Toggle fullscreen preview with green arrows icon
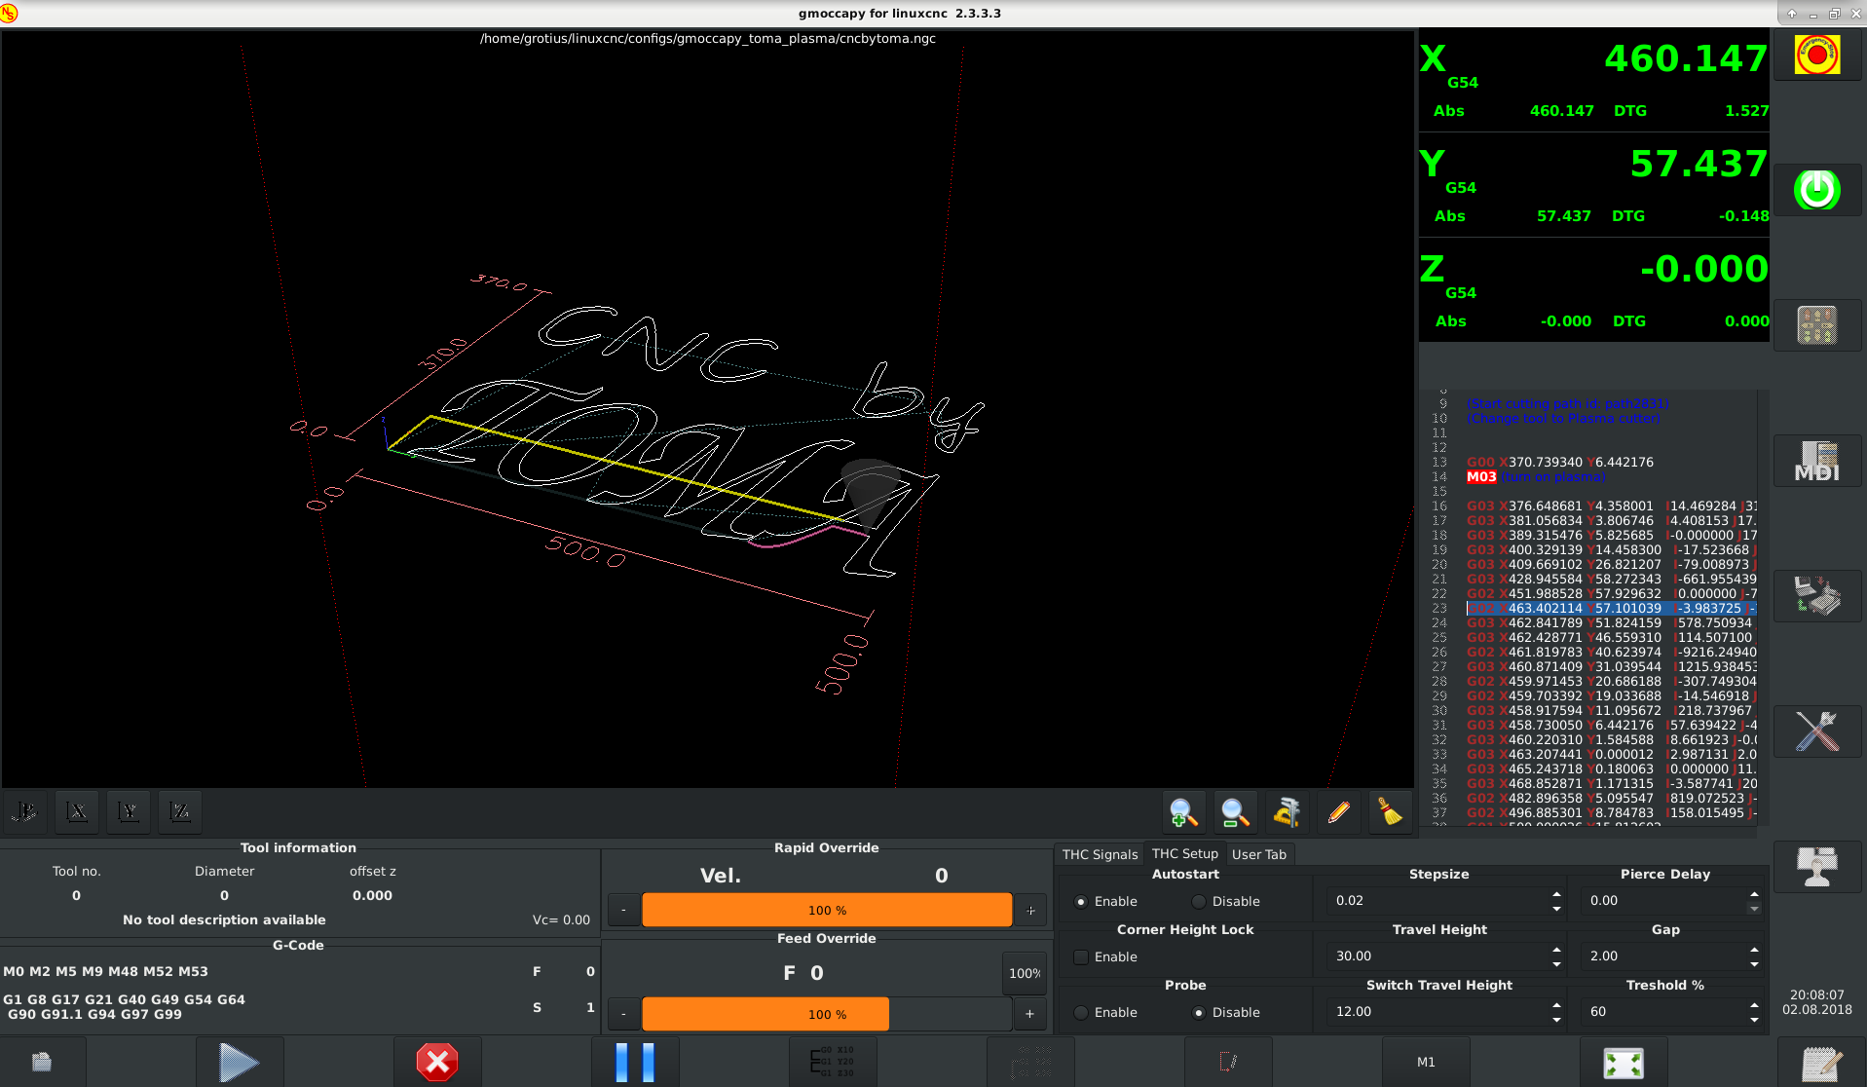The height and width of the screenshot is (1087, 1867). click(x=1624, y=1062)
